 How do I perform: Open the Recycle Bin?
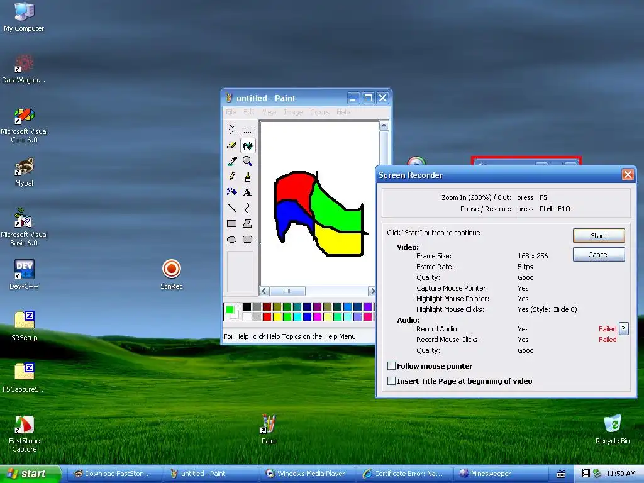pos(613,430)
